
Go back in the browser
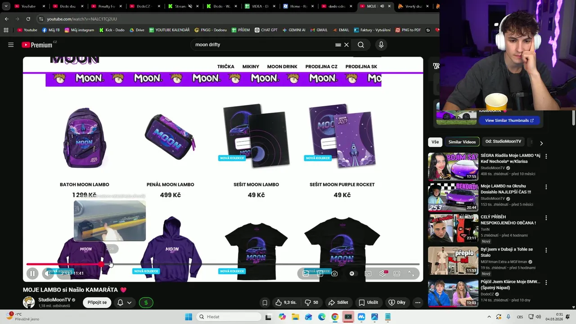(6, 19)
